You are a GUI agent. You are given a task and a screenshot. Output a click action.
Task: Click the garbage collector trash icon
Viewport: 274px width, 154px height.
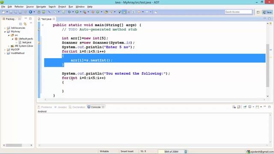coord(186,151)
